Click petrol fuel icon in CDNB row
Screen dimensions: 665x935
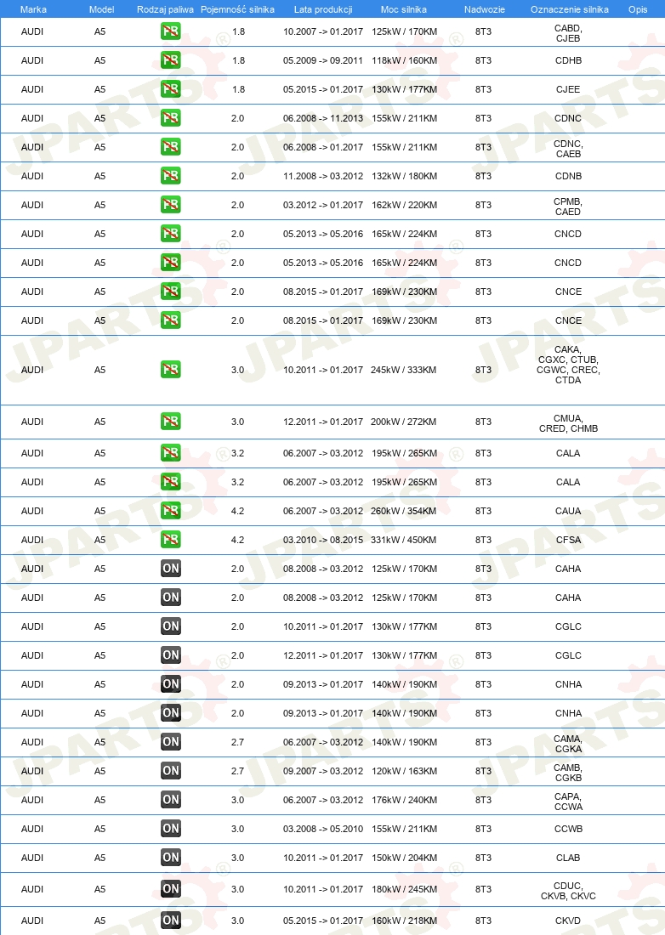[171, 176]
